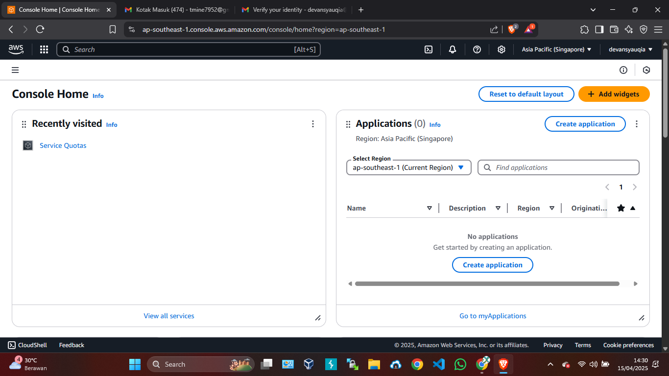Select the Console Home browser tab
Screen dimensions: 669x376
tap(59, 10)
